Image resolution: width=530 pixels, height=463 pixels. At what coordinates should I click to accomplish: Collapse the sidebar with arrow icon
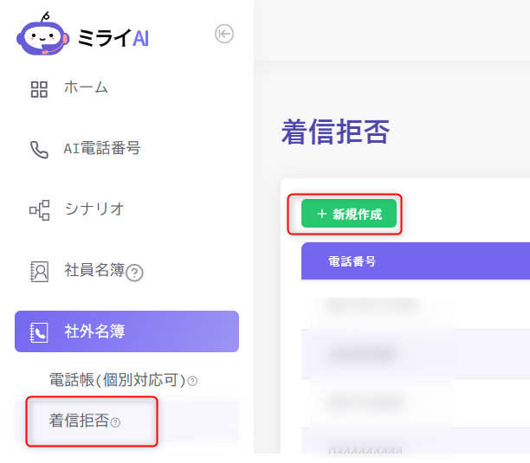point(224,34)
